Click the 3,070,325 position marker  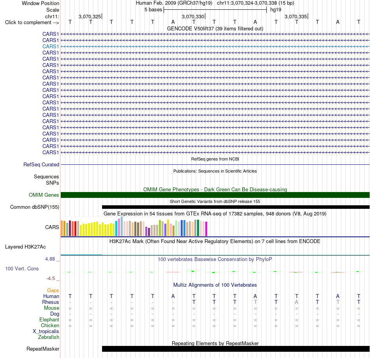click(x=90, y=16)
